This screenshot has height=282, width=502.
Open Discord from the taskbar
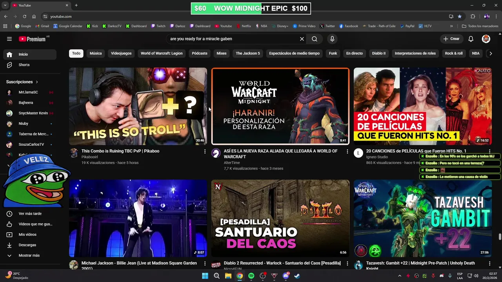coord(286,276)
